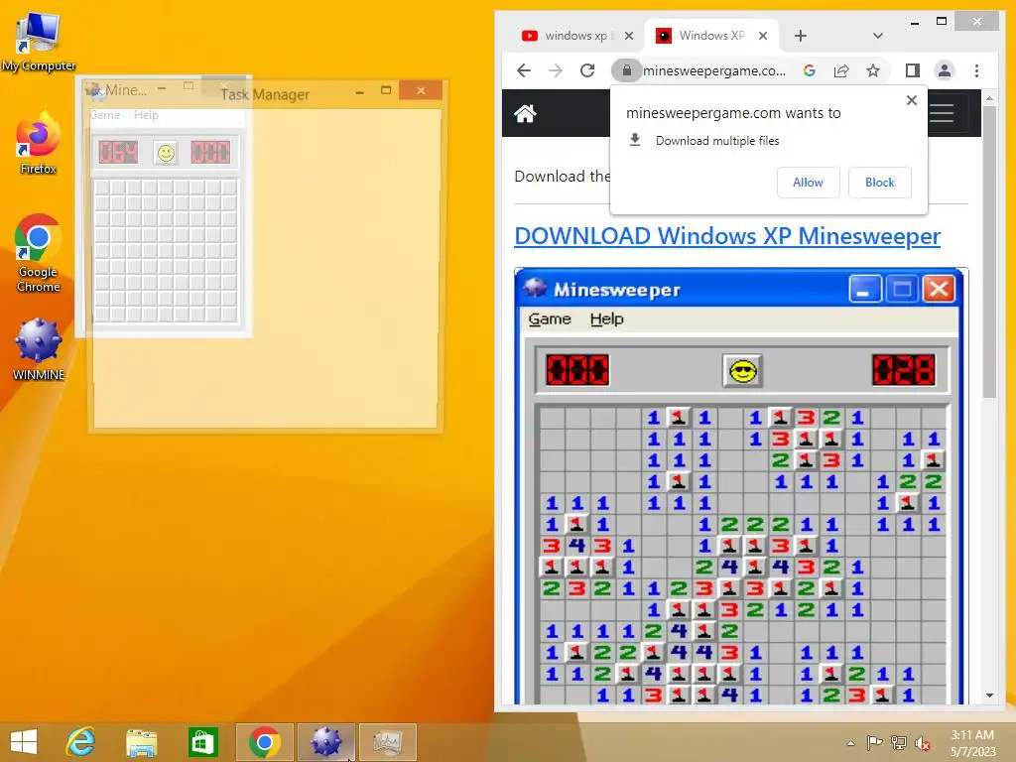Minimize the Task Manager window
The width and height of the screenshot is (1016, 762).
coord(359,92)
